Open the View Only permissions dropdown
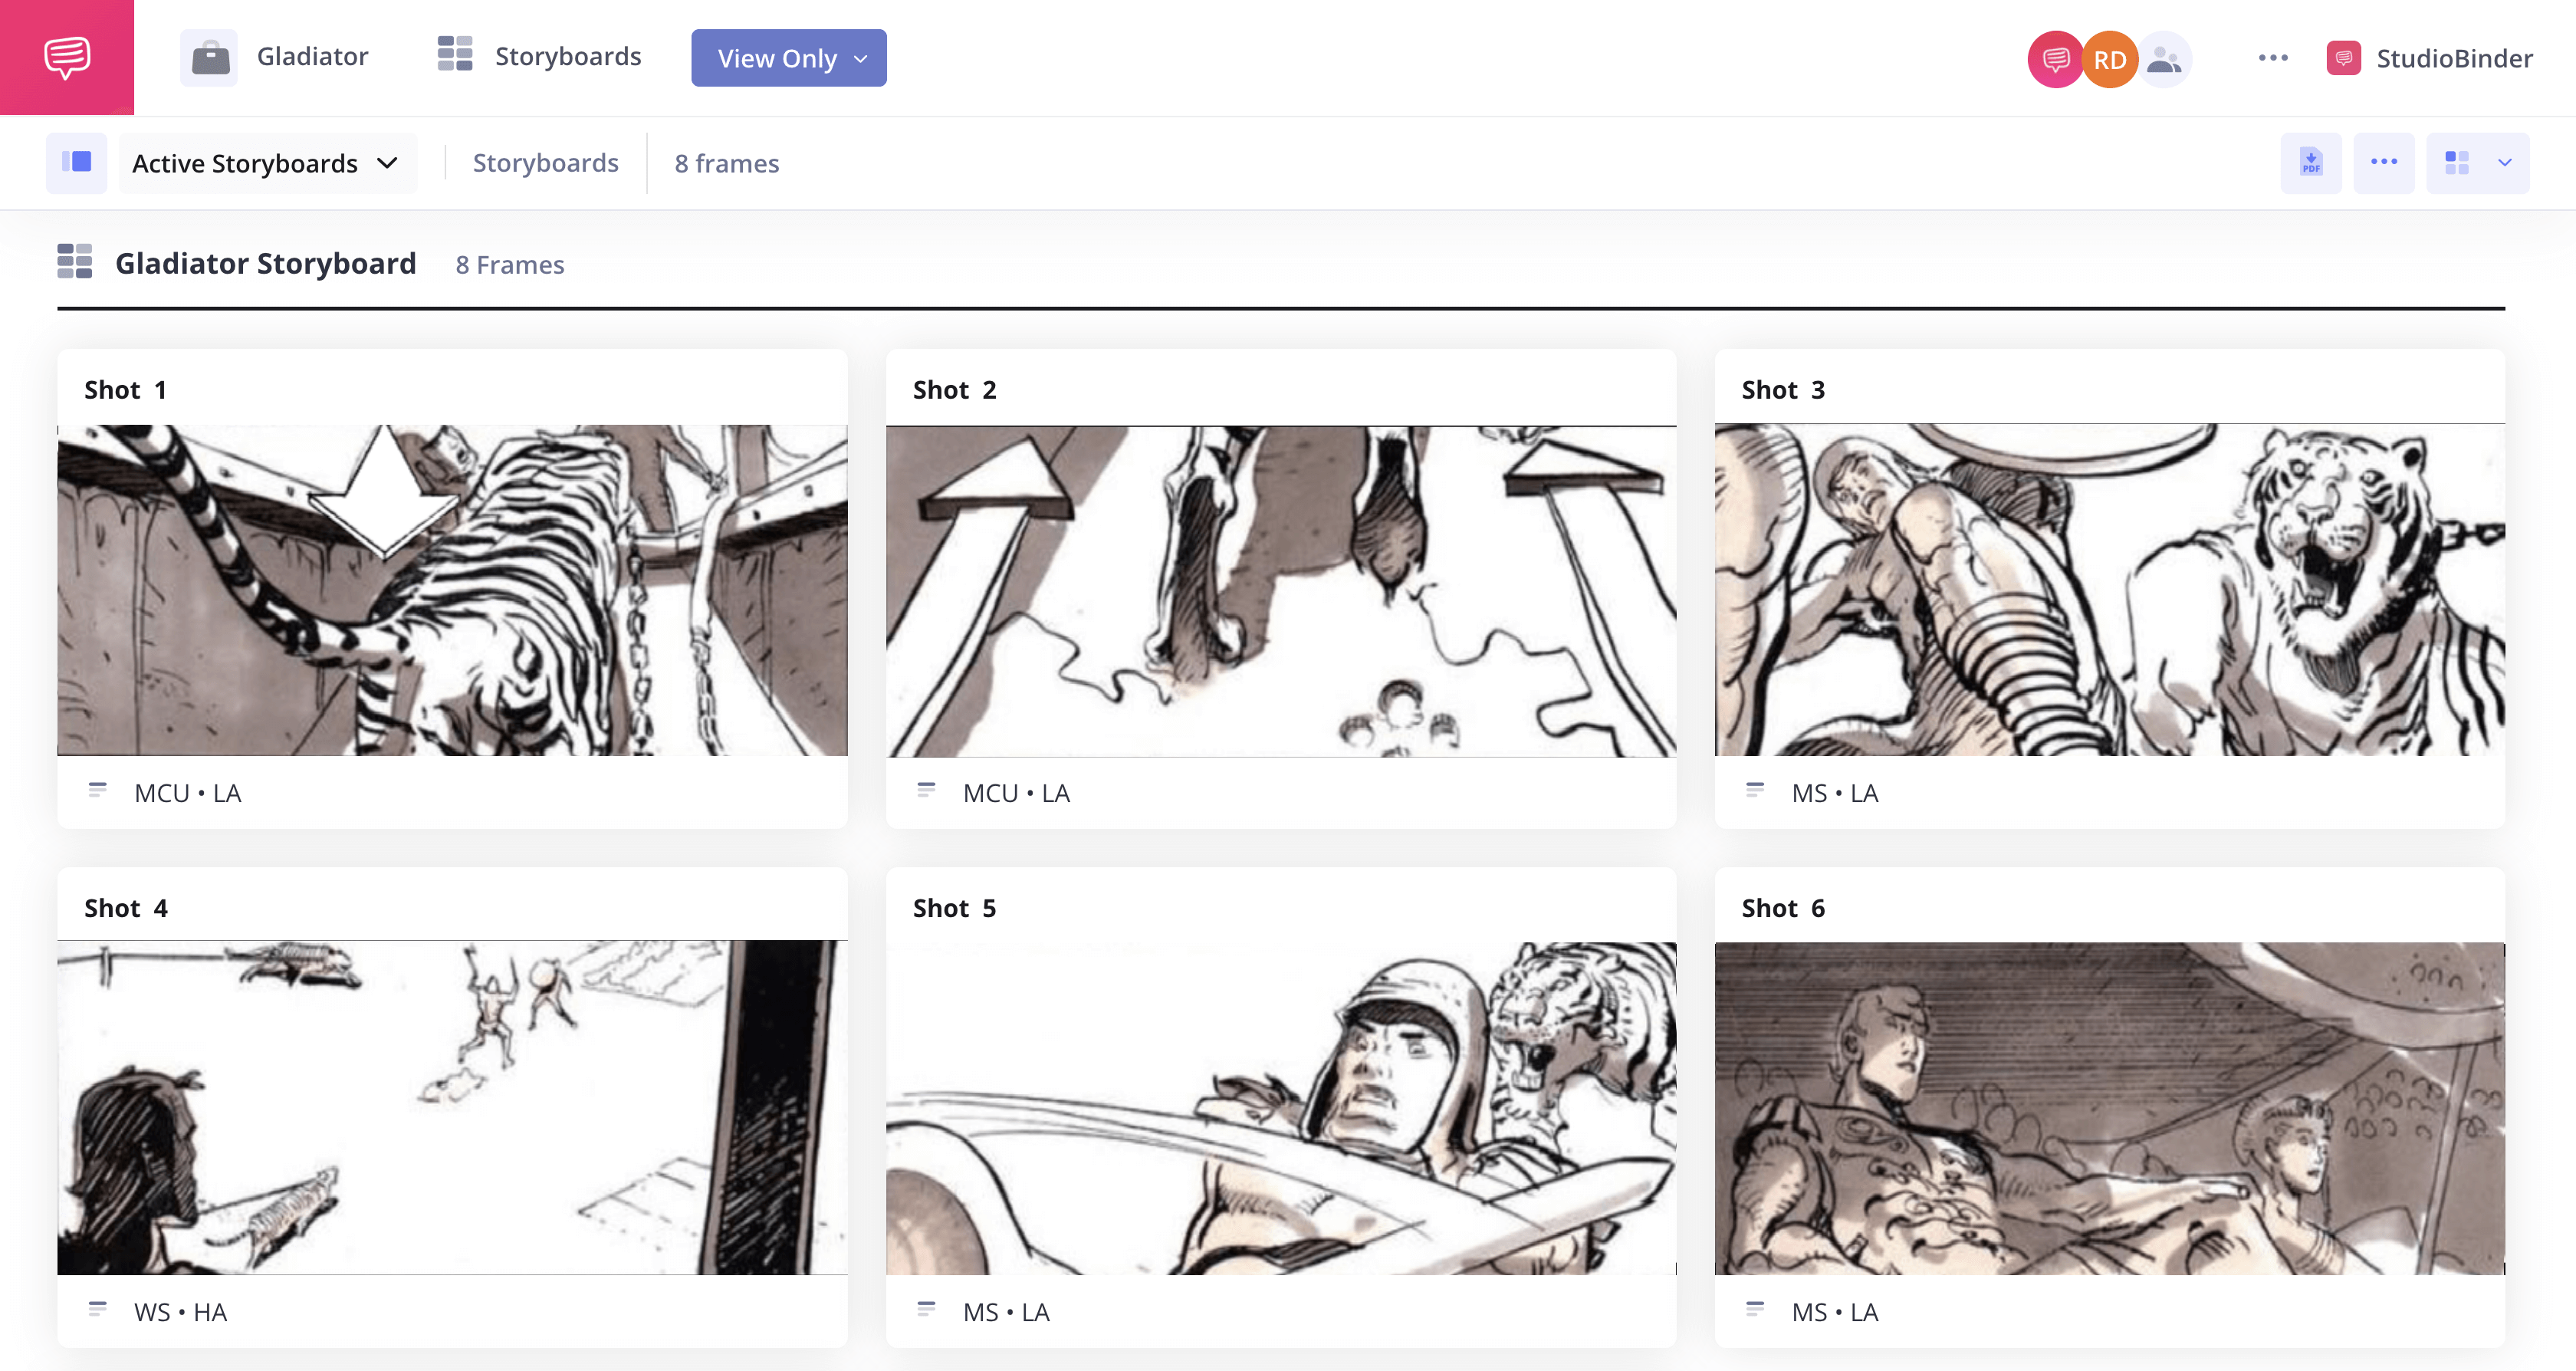Viewport: 2576px width, 1371px height. (789, 58)
